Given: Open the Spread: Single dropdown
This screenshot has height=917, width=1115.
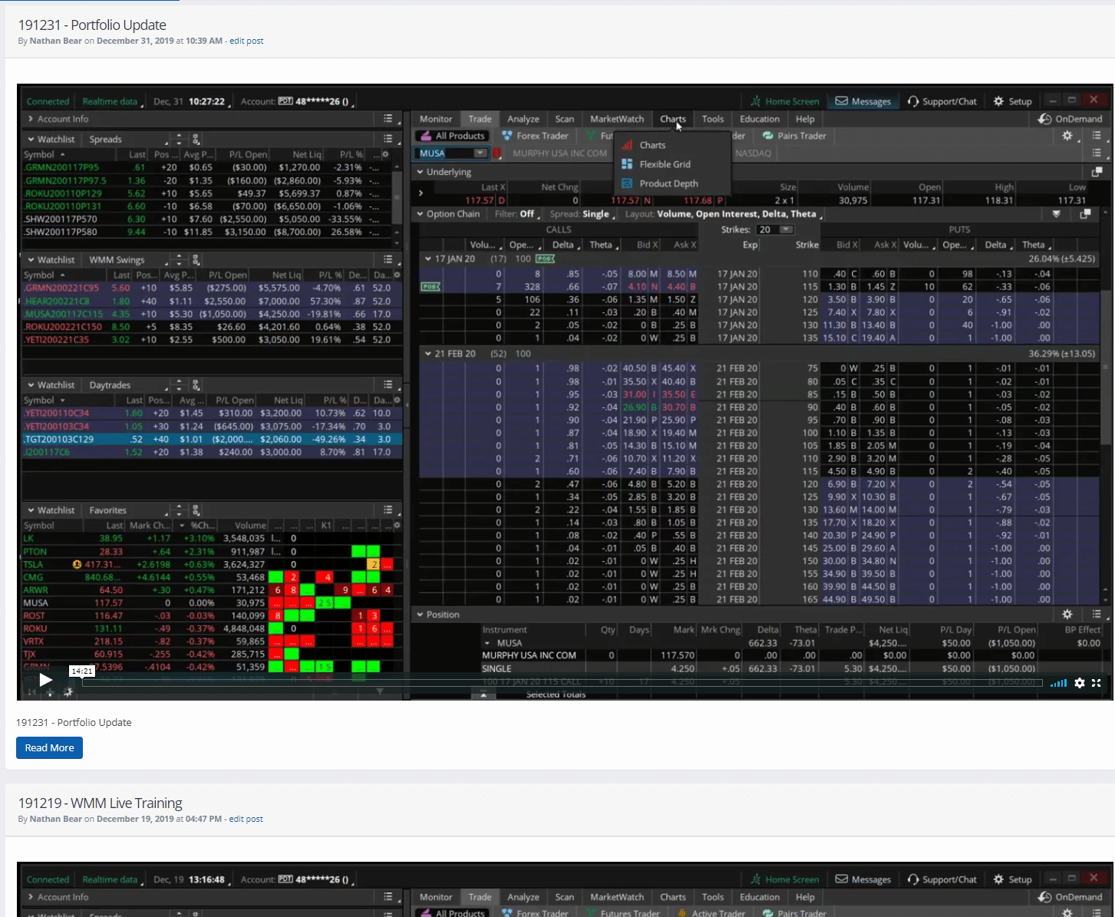Looking at the screenshot, I should [x=583, y=214].
